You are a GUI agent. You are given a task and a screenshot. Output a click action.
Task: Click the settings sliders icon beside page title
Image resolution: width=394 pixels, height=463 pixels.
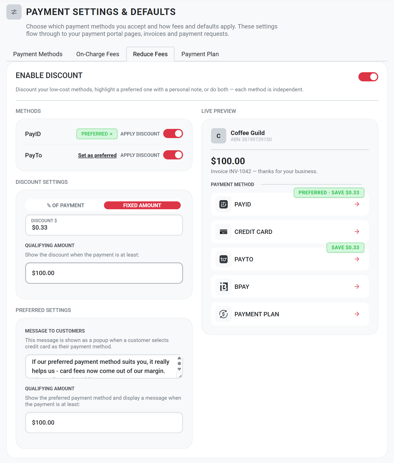coord(14,12)
